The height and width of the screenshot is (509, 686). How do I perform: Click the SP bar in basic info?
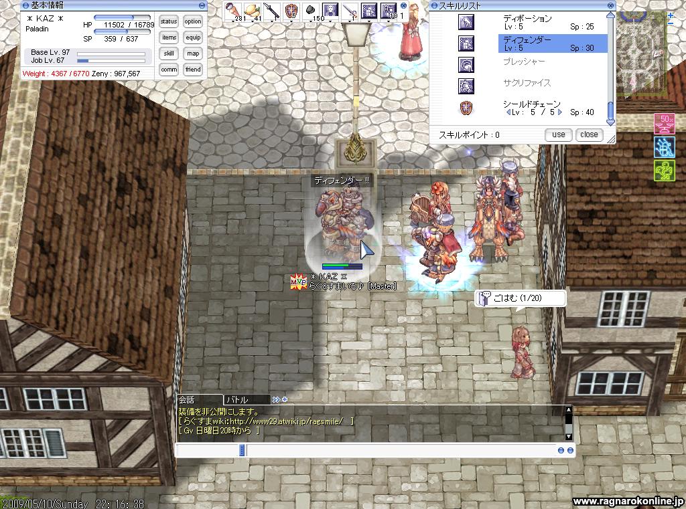(x=123, y=31)
